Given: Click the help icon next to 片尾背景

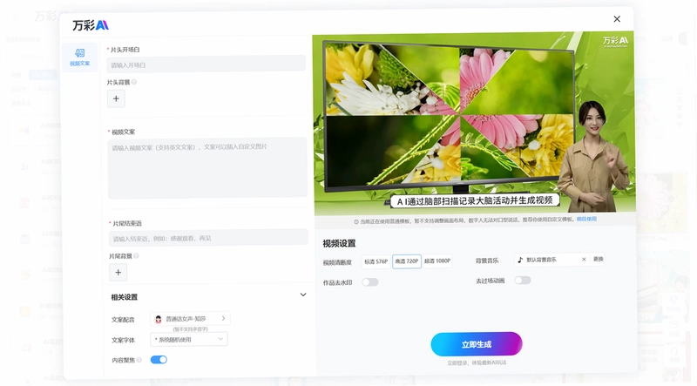Looking at the screenshot, I should [136, 256].
